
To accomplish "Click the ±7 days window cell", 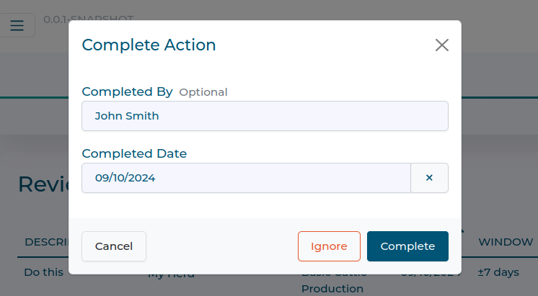I will (x=498, y=273).
